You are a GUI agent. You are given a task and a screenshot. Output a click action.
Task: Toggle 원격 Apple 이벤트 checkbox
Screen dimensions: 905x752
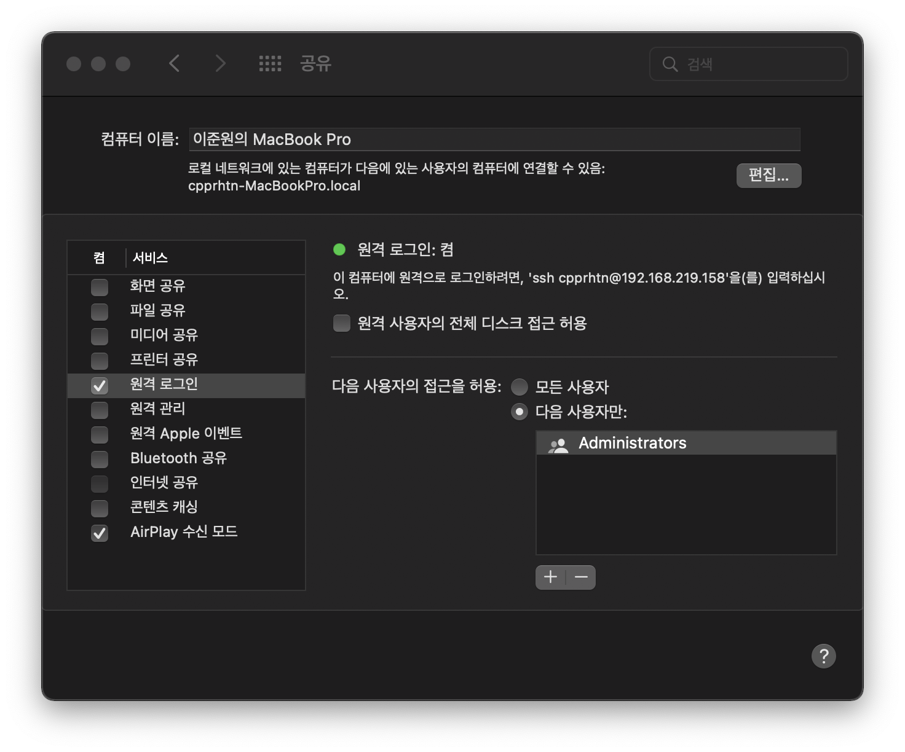point(100,434)
